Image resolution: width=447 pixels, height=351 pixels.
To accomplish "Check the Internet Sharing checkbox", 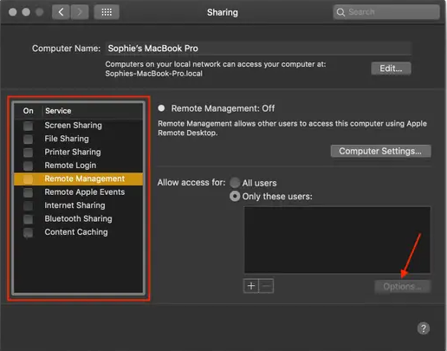I will [x=28, y=205].
